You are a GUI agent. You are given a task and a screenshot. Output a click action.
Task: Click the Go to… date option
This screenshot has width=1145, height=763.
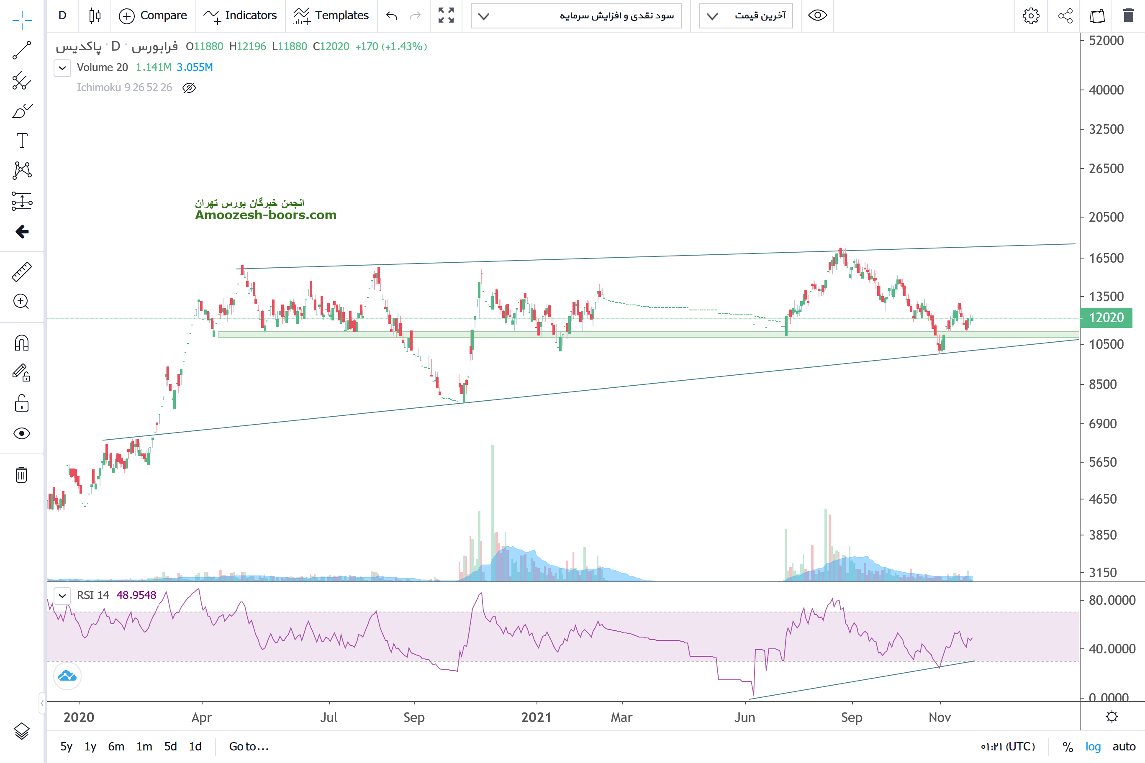tap(249, 746)
